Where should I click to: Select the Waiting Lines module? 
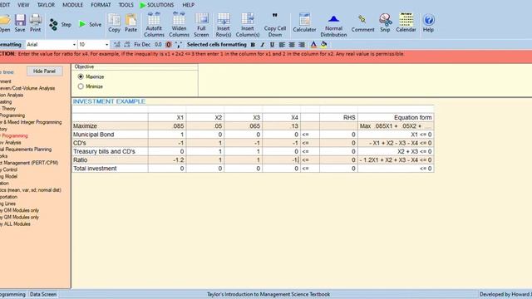[x=7, y=203]
